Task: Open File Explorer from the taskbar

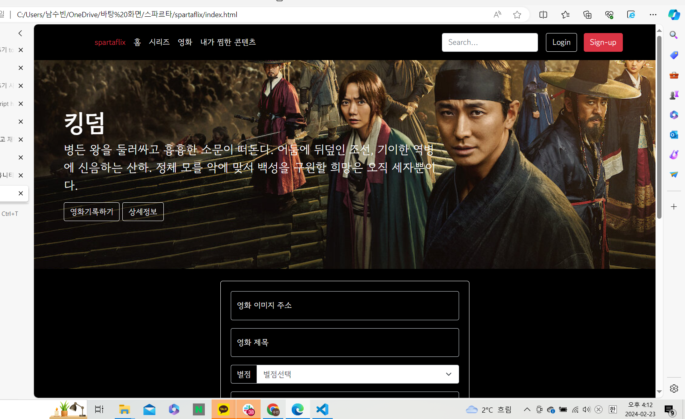Action: [124, 409]
